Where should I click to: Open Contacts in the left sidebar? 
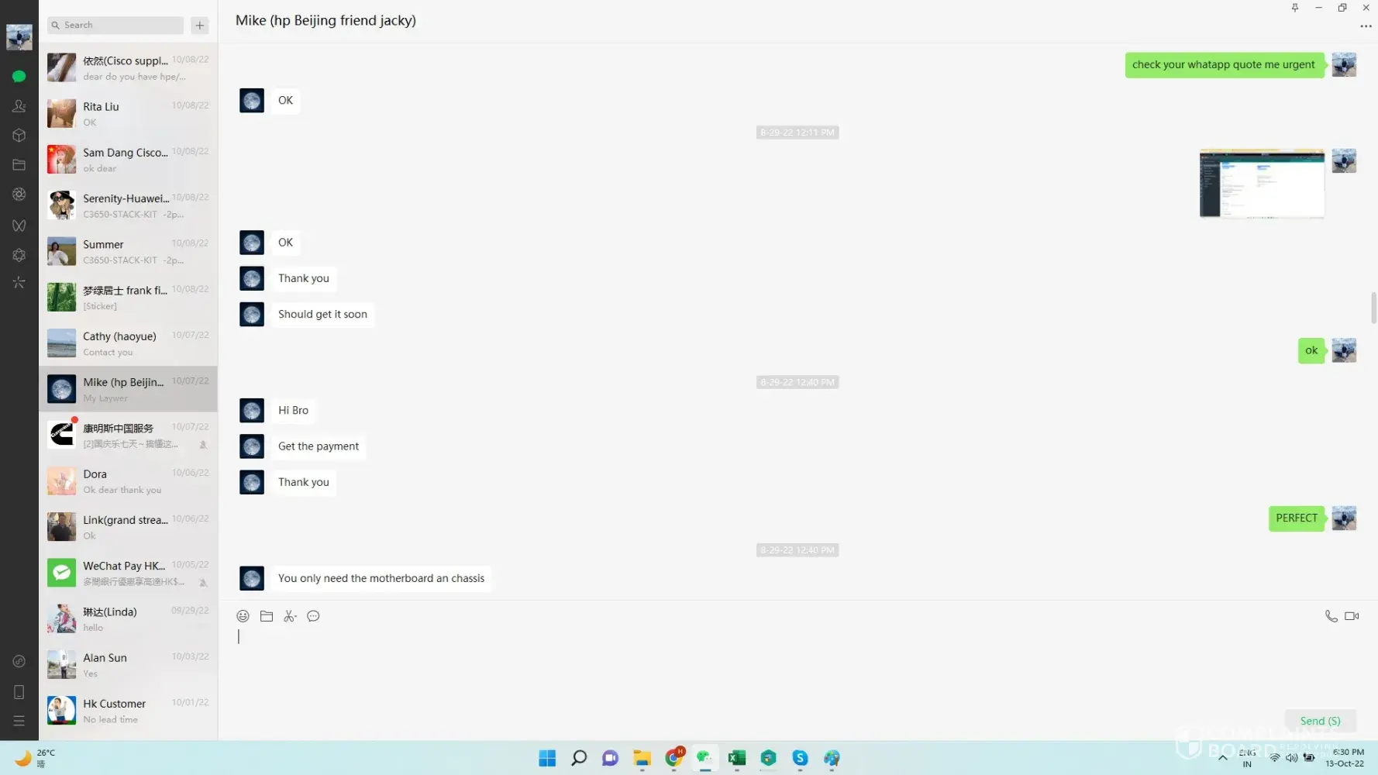19,106
